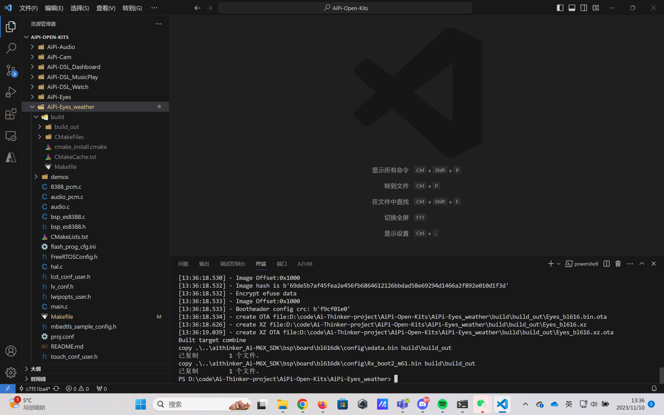Viewport: 664px width, 415px height.
Task: Open the Extensions view
Action: pos(11,114)
